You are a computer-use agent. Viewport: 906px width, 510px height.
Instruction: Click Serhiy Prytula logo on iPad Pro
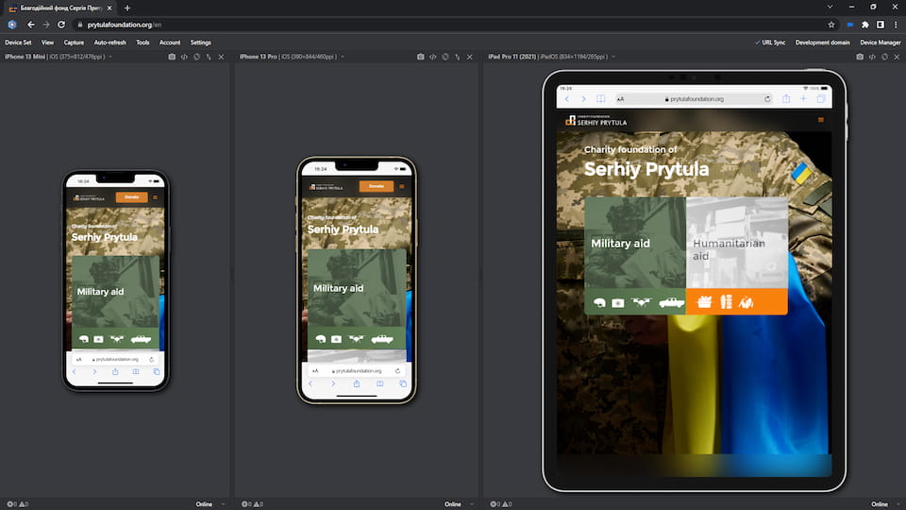(x=596, y=120)
